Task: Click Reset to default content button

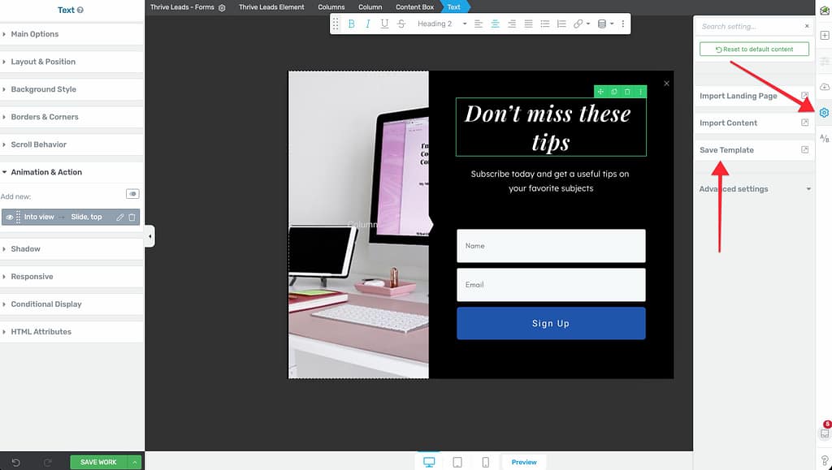Action: coord(754,50)
